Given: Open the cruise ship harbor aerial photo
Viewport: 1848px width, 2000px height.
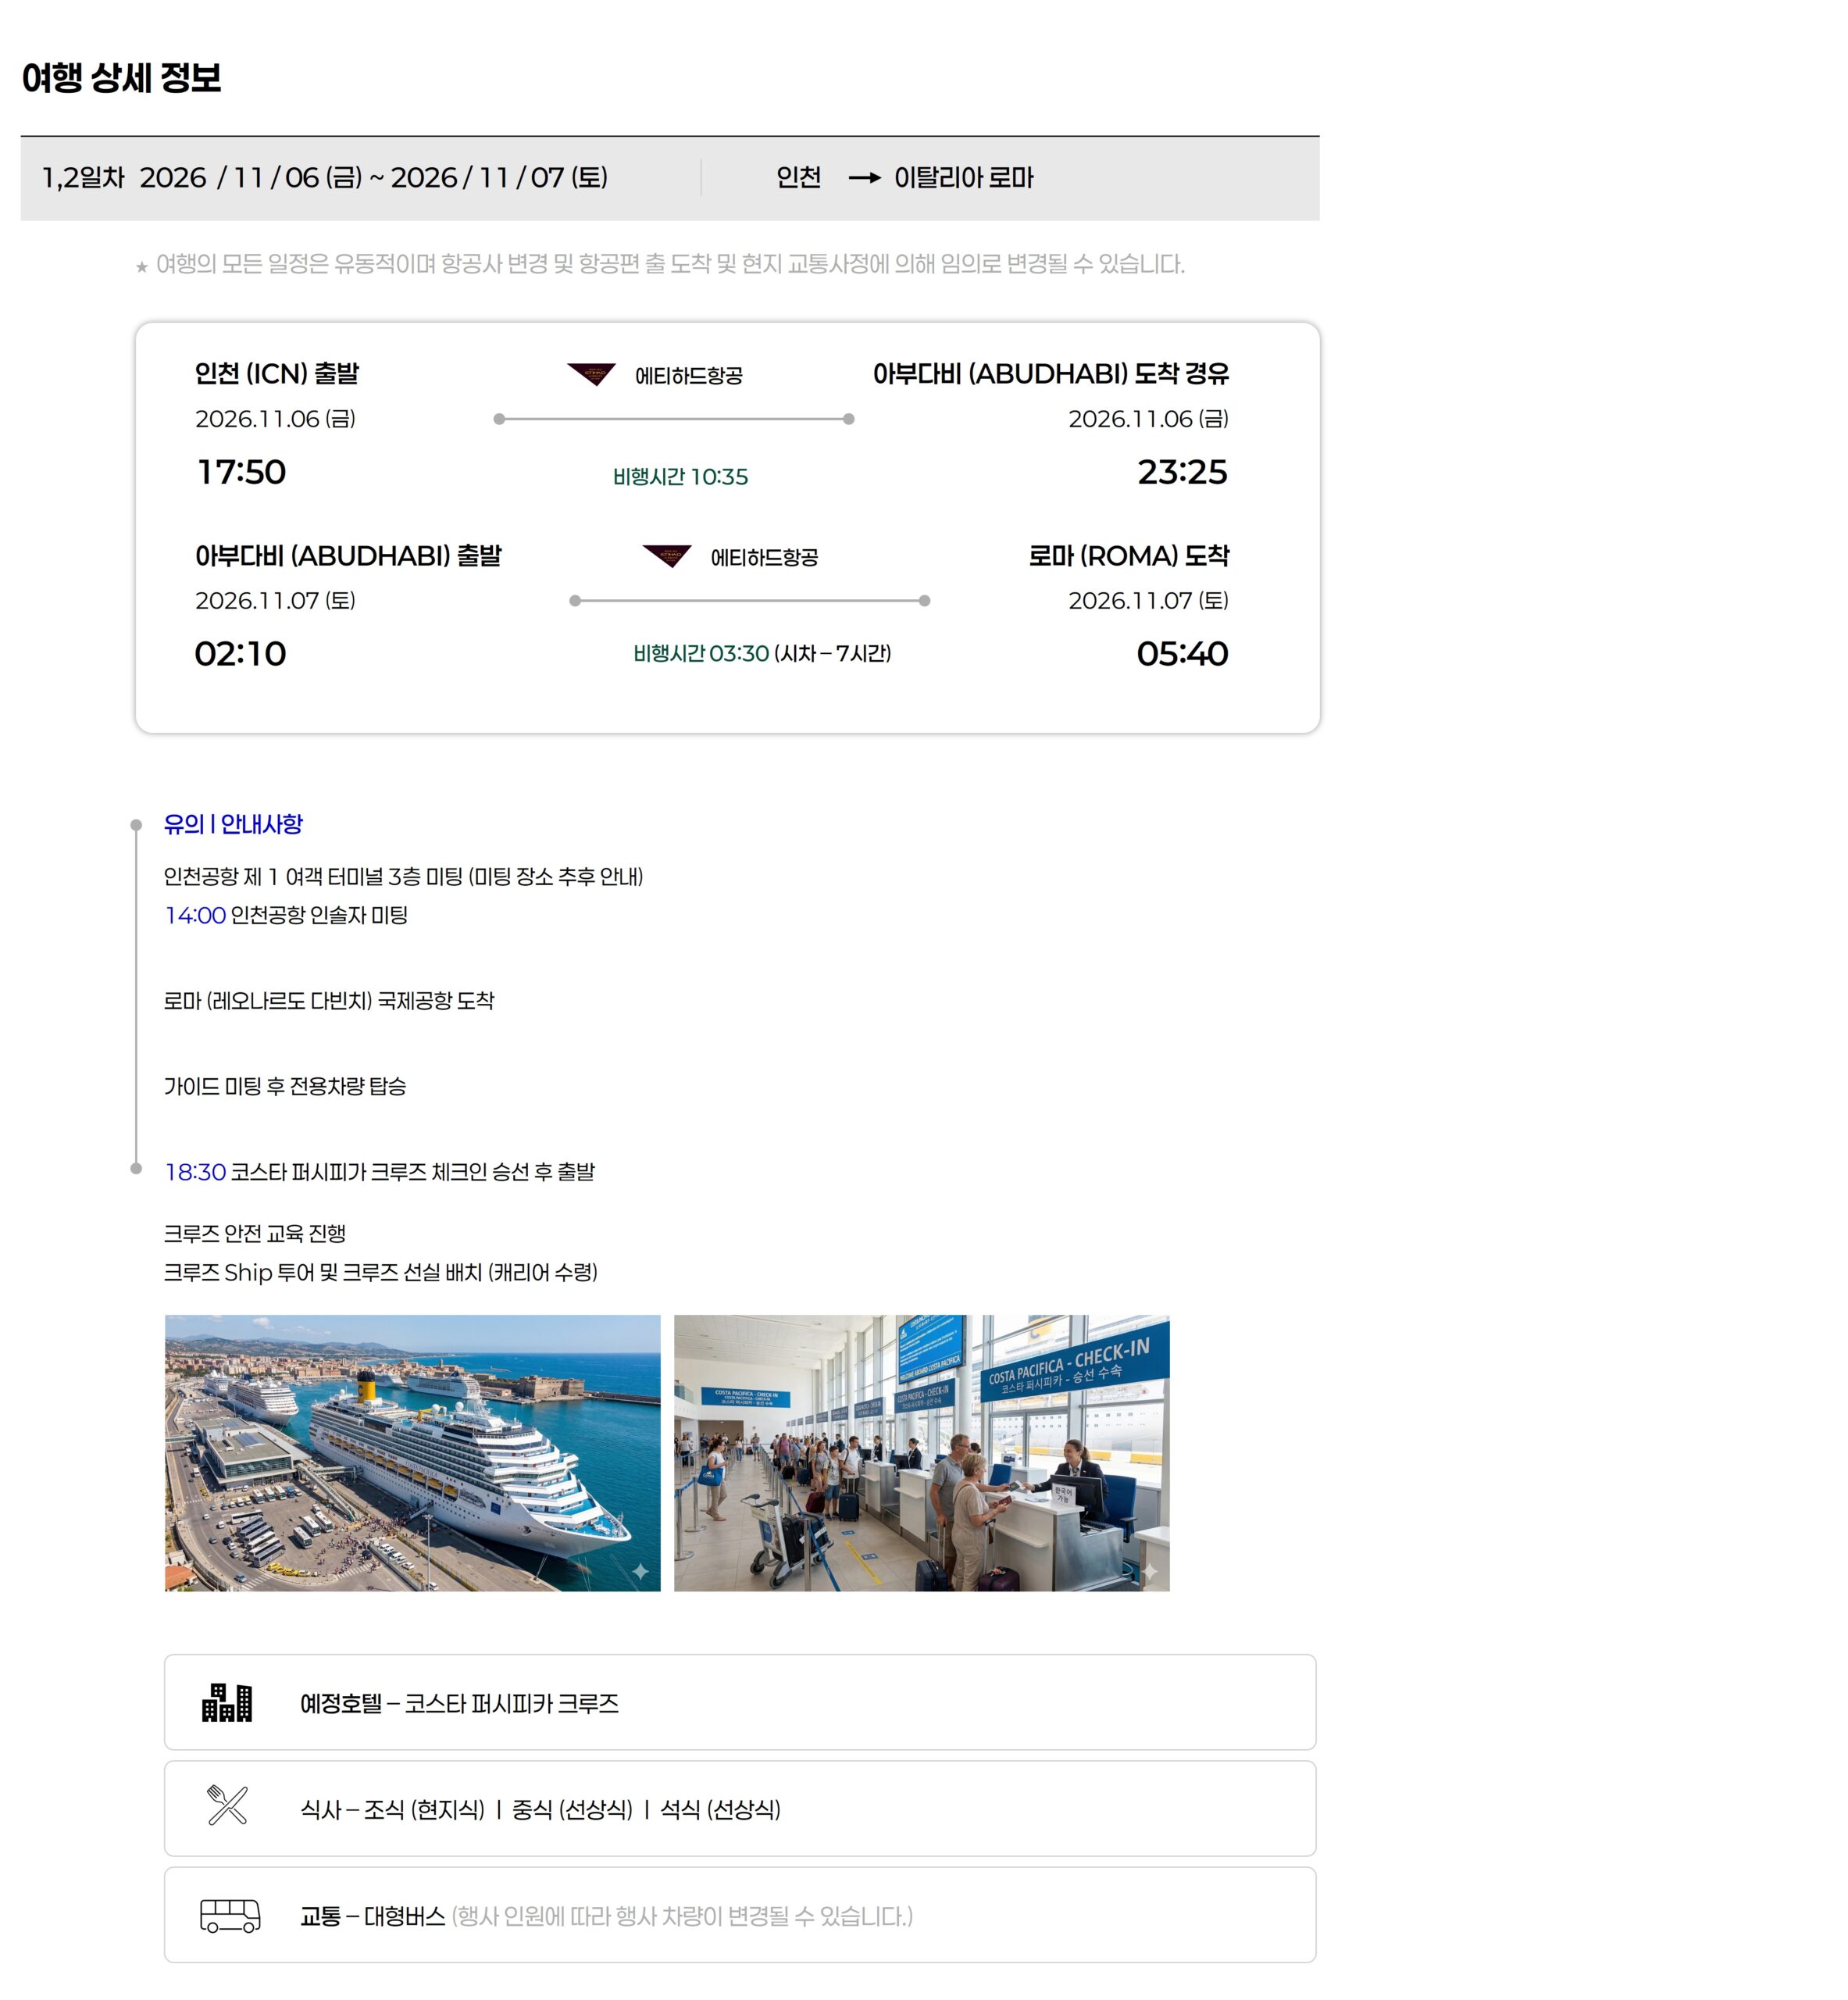Looking at the screenshot, I should [412, 1452].
